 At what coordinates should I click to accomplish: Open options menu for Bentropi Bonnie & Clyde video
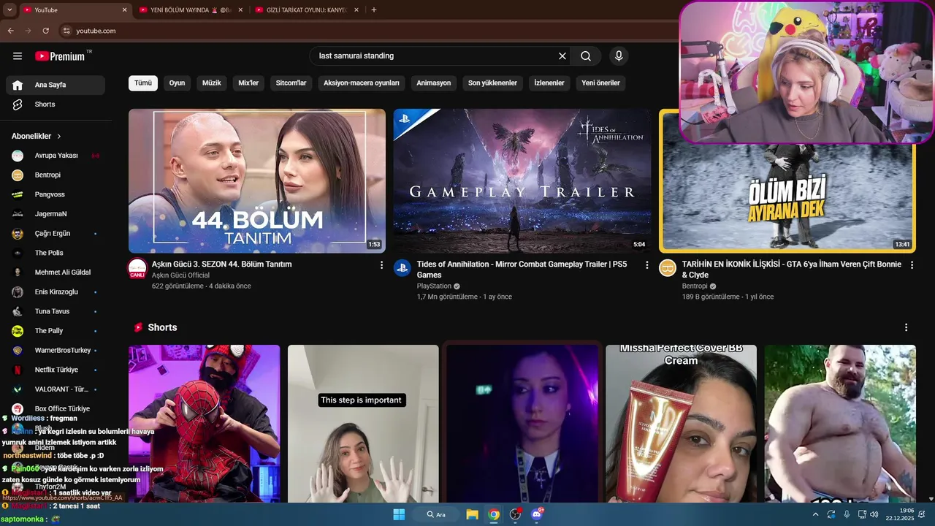912,265
